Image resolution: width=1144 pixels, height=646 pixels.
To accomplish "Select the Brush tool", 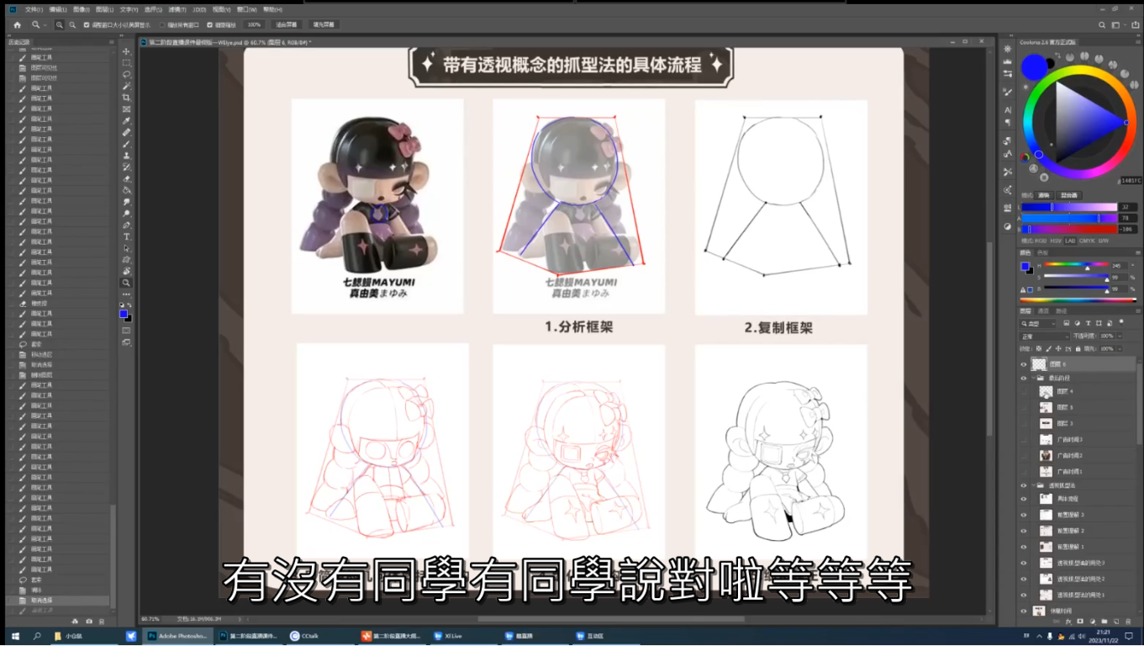I will [127, 144].
